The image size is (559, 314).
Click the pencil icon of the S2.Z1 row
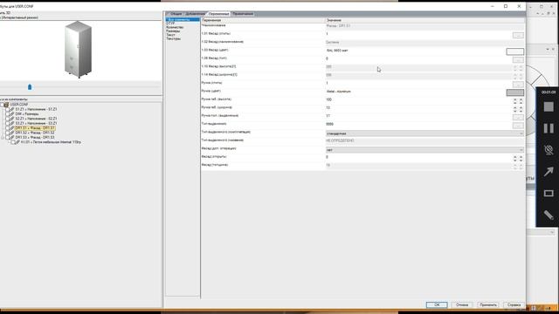click(x=12, y=119)
